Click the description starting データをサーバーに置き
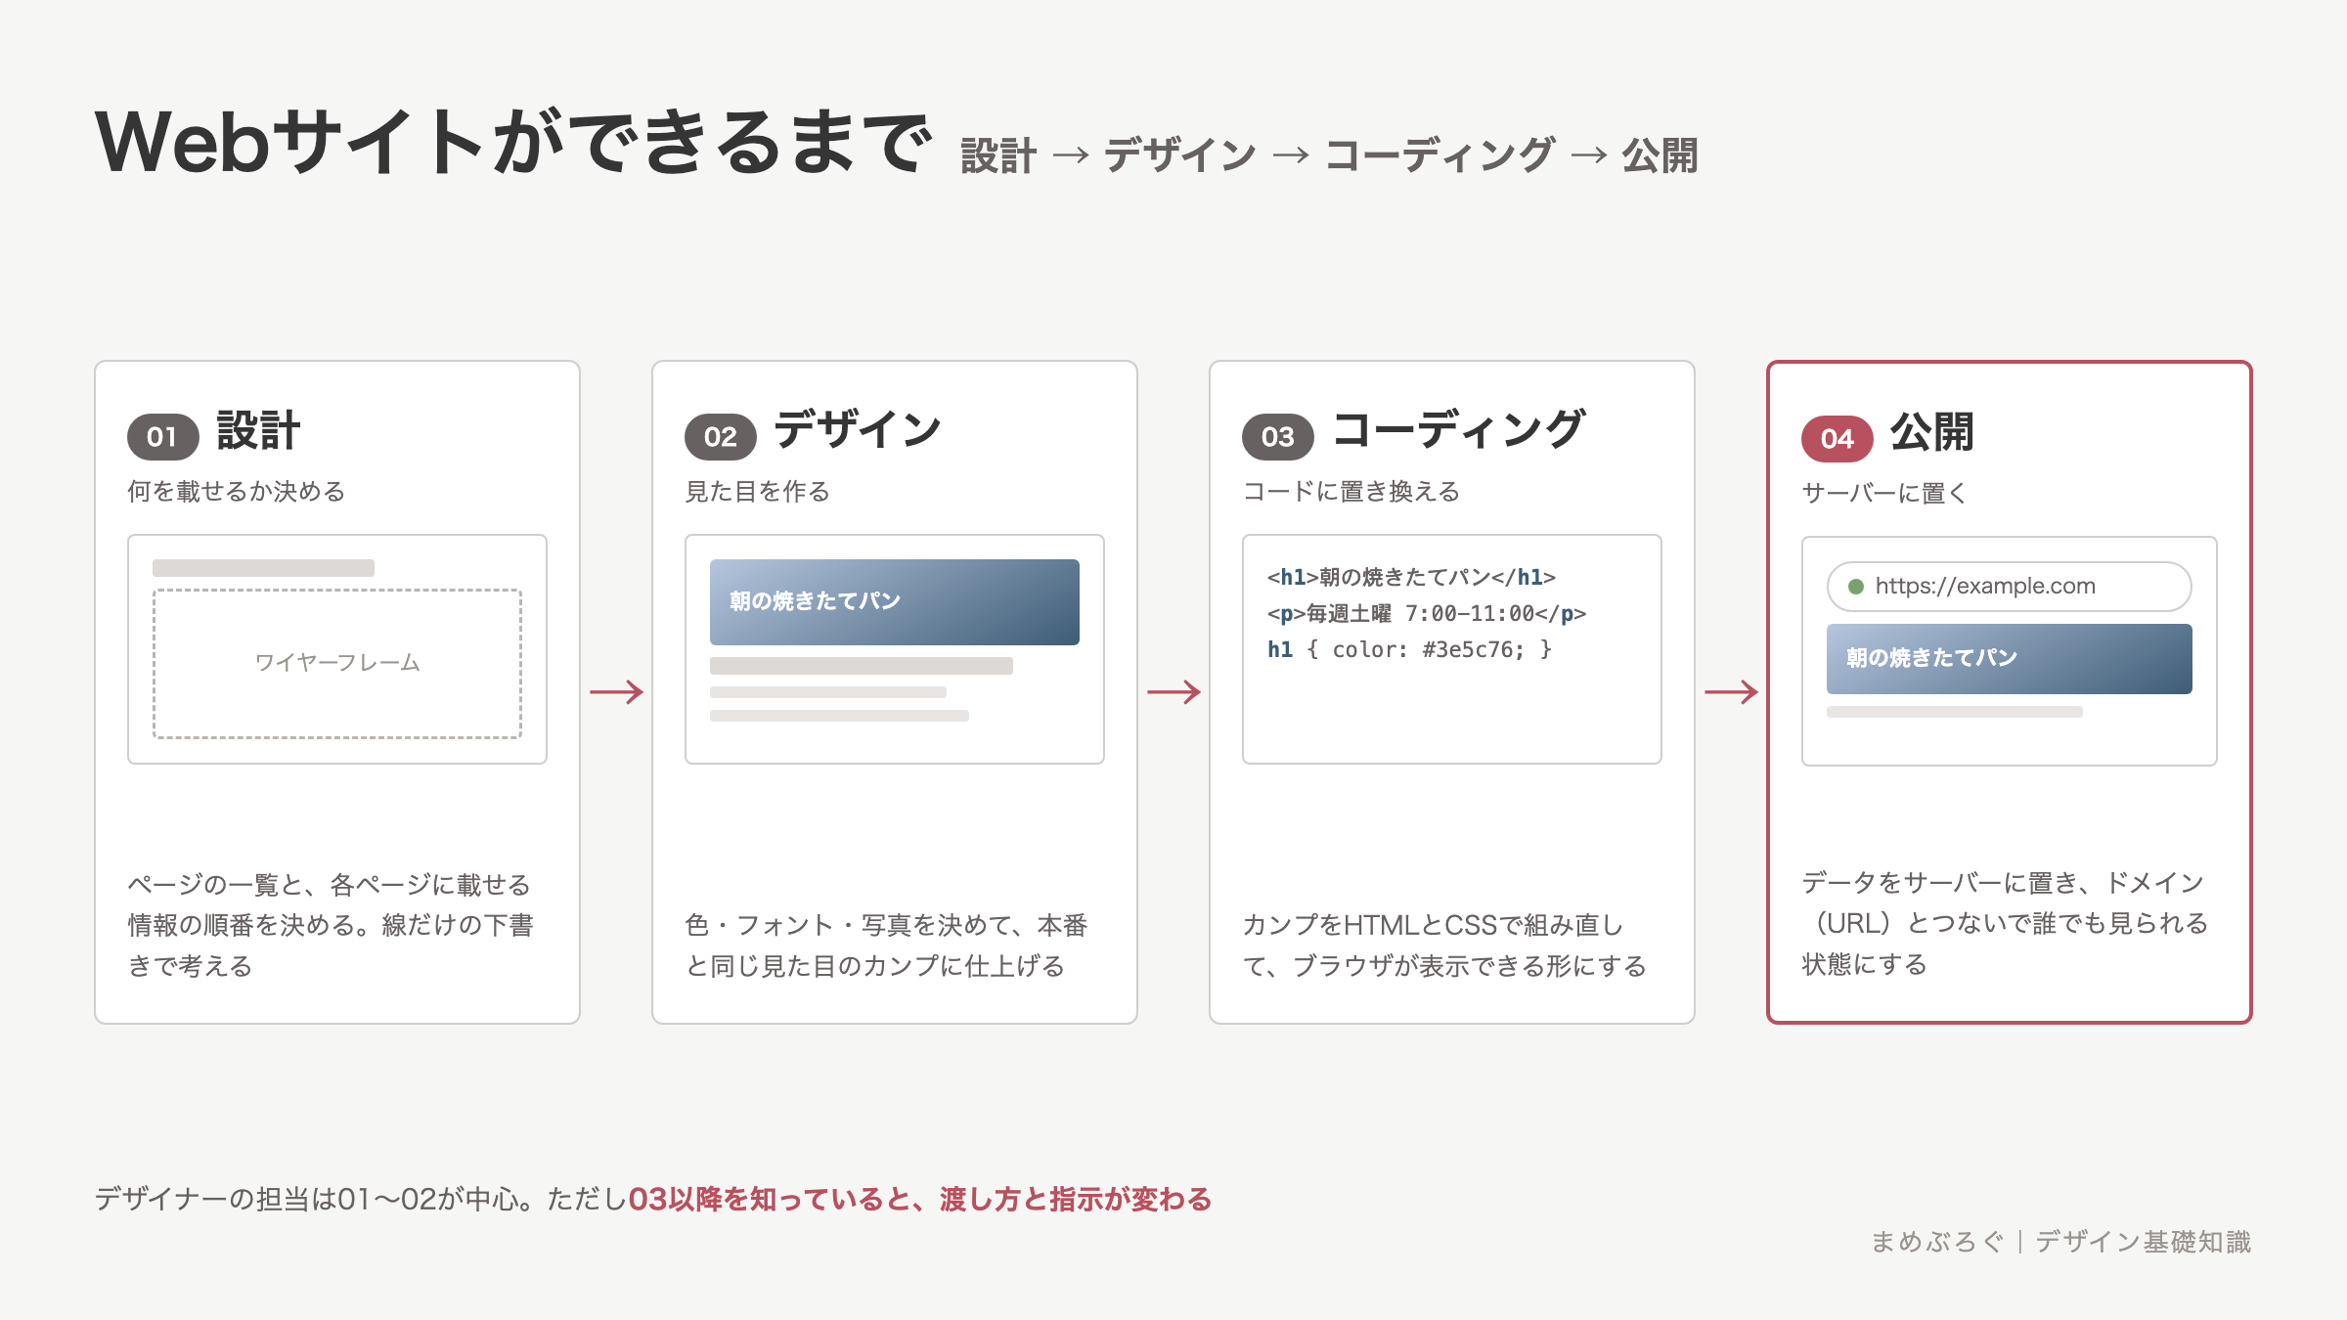 coord(2005,923)
